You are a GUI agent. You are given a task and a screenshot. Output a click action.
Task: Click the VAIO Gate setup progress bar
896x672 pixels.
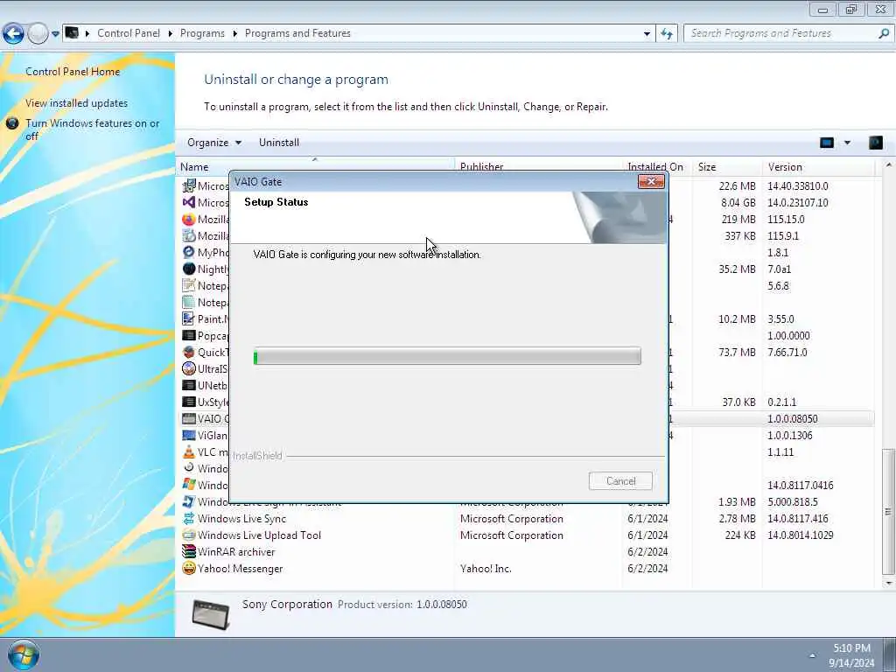447,355
